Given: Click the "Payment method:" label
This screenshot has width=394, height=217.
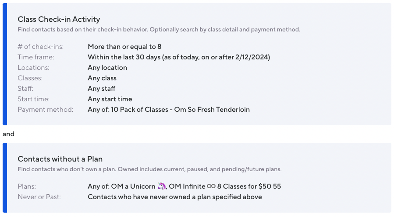Looking at the screenshot, I should tap(45, 110).
